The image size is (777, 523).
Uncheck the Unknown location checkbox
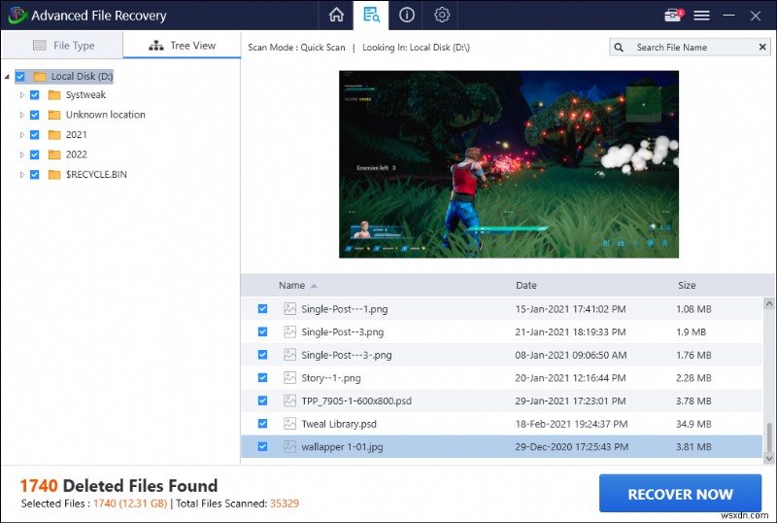tap(35, 115)
